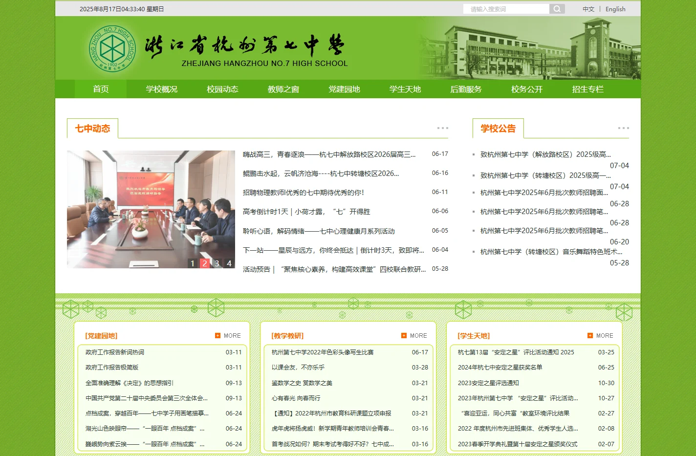The height and width of the screenshot is (456, 696).
Task: Open notice for 解放路校区 2025级高
Action: [x=545, y=154]
